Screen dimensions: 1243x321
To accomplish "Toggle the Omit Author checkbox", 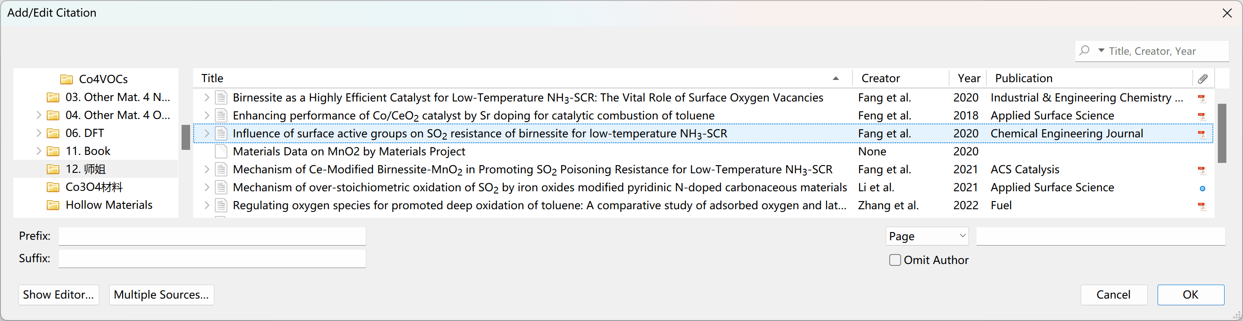I will [895, 260].
